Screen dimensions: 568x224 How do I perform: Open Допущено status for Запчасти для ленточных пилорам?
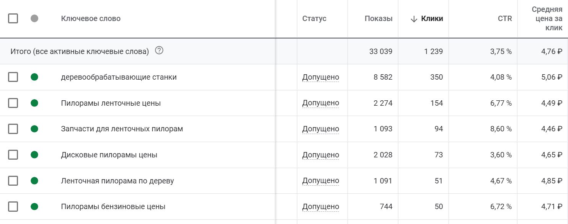(x=321, y=129)
